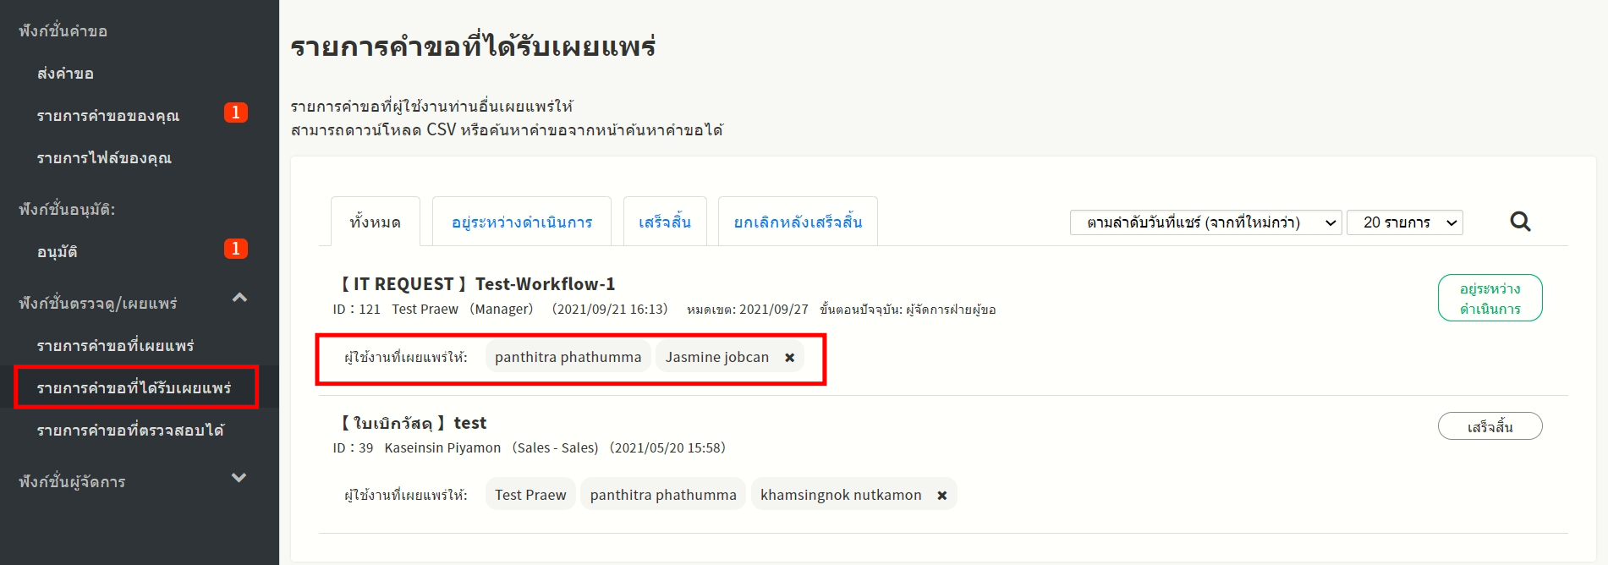Remove khamsingnok nutkamon with the x icon
This screenshot has height=565, width=1608.
941,496
